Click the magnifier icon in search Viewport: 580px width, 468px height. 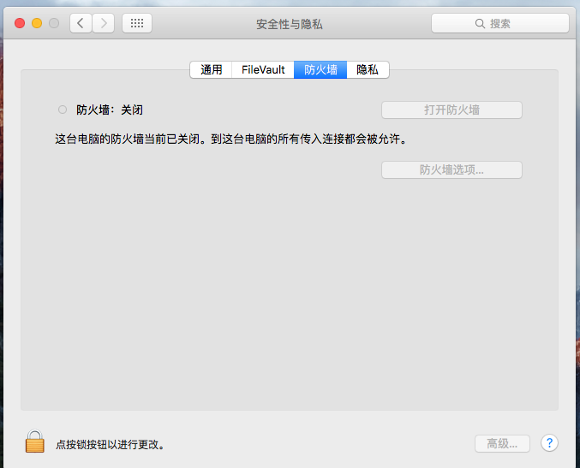[x=480, y=24]
